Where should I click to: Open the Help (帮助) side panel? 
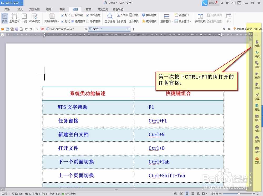(257, 129)
